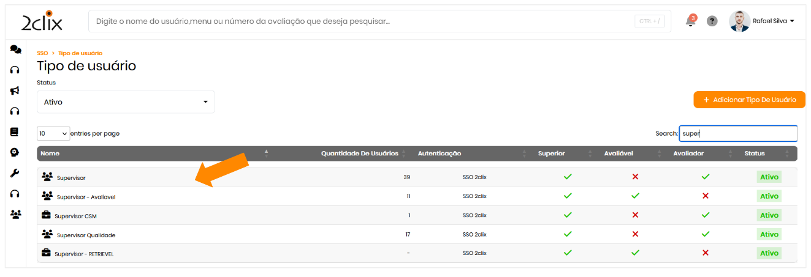Click the 2clix logo

coord(42,21)
